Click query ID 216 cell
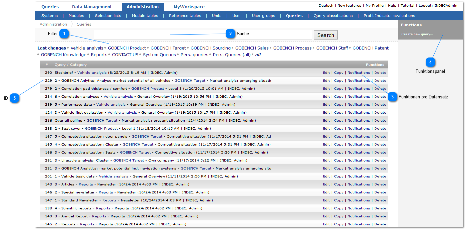 (48, 121)
